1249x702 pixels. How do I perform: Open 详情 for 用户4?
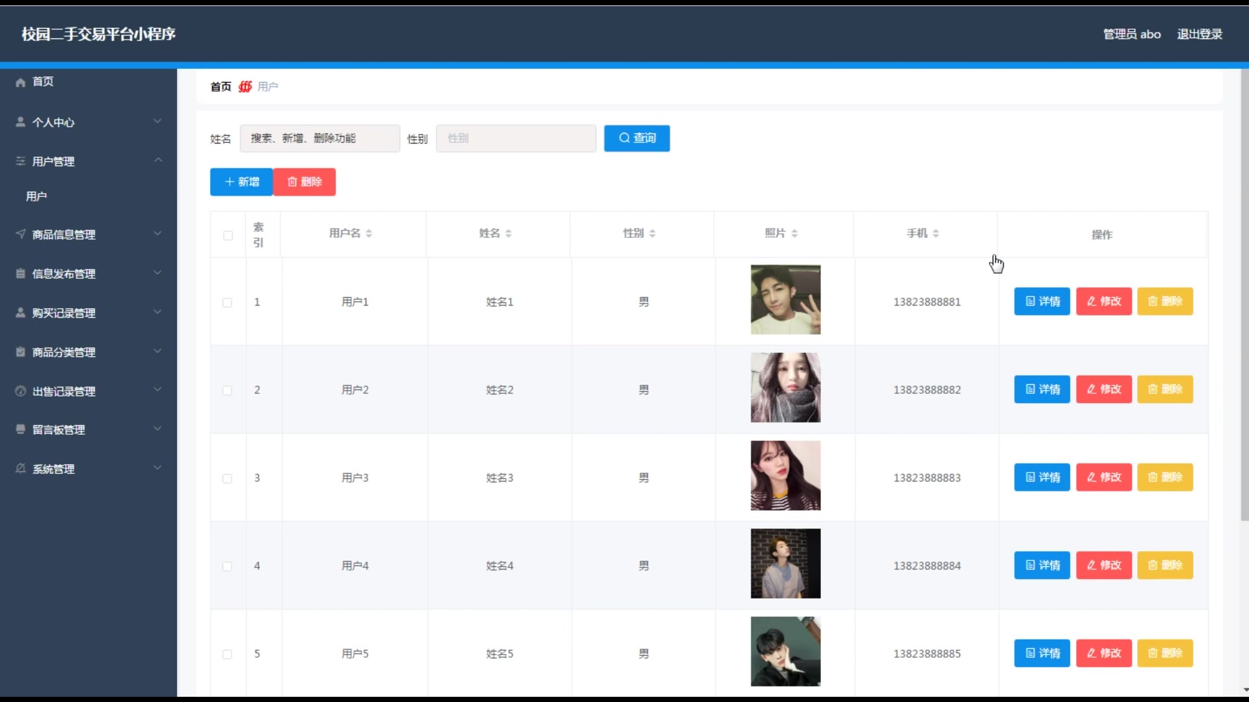pos(1042,565)
